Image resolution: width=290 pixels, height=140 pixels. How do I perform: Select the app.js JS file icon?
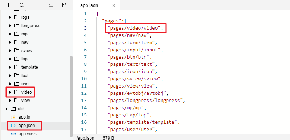(x=13, y=118)
